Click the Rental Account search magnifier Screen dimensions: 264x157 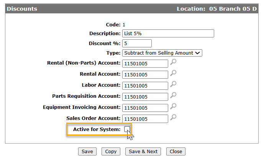(173, 73)
